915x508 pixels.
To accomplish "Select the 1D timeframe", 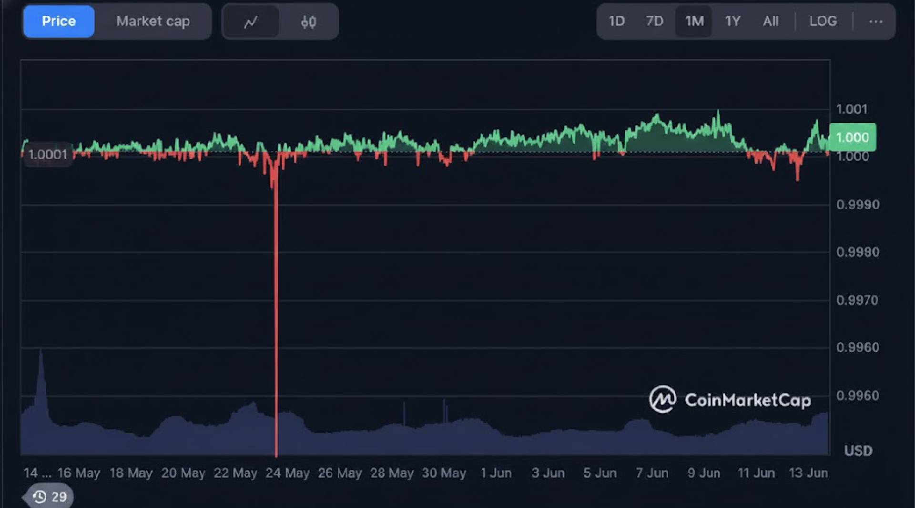I will (x=617, y=21).
